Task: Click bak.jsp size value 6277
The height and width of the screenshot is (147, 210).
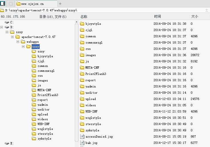Action: tap(194, 143)
